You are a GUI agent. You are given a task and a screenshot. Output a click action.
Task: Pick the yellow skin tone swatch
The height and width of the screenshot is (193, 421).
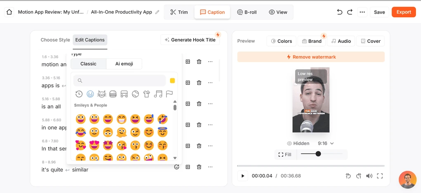pos(173,80)
